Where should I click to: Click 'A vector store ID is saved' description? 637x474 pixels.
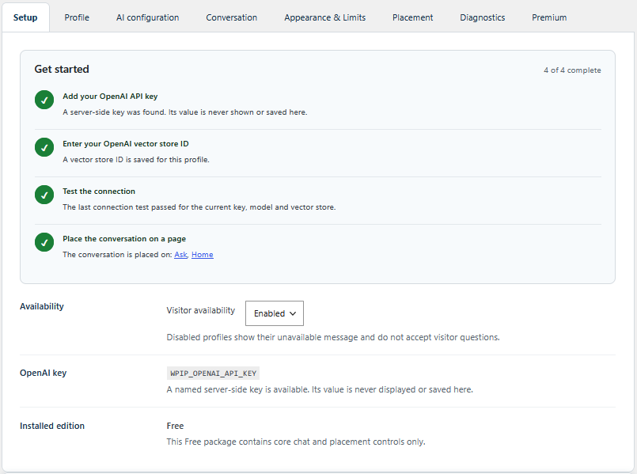click(x=136, y=160)
